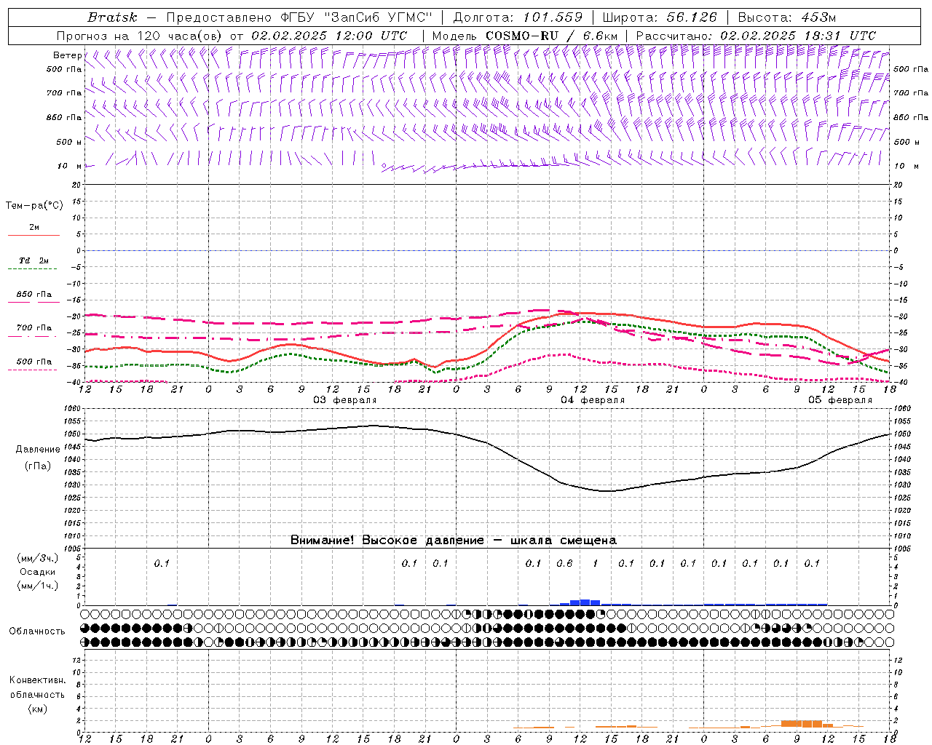Click the "04 февраля" date label
The image size is (932, 745).
(593, 400)
